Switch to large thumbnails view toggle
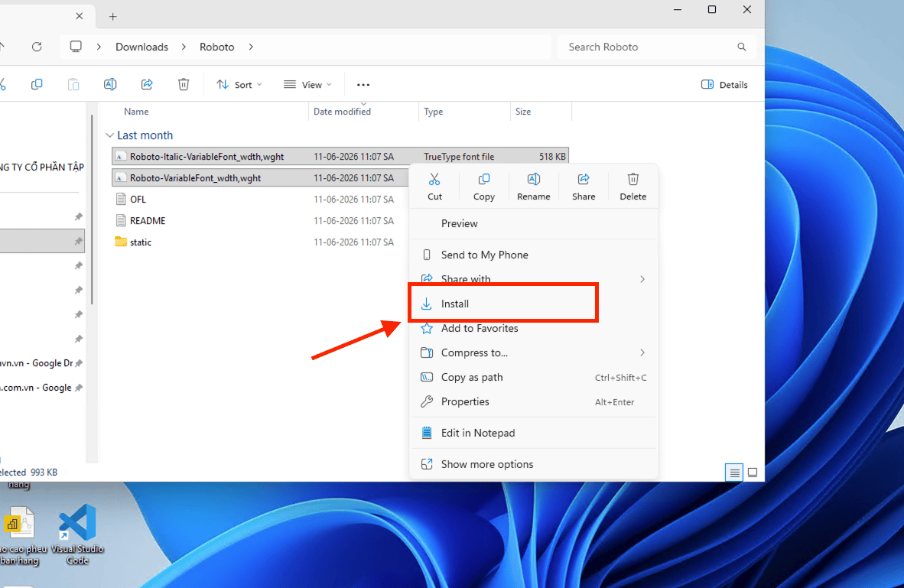This screenshot has width=904, height=588. coord(753,473)
